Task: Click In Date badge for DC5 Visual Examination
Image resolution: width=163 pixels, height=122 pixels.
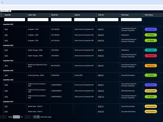Action: 151,75
